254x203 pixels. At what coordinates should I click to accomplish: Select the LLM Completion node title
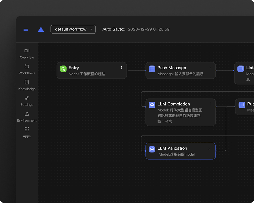[x=174, y=104]
